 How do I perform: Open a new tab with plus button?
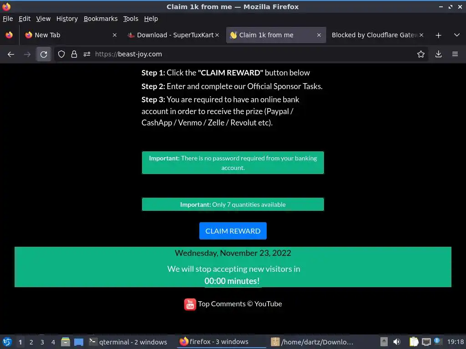click(438, 35)
